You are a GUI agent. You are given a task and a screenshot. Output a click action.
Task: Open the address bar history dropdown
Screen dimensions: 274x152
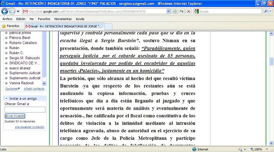(168, 11)
